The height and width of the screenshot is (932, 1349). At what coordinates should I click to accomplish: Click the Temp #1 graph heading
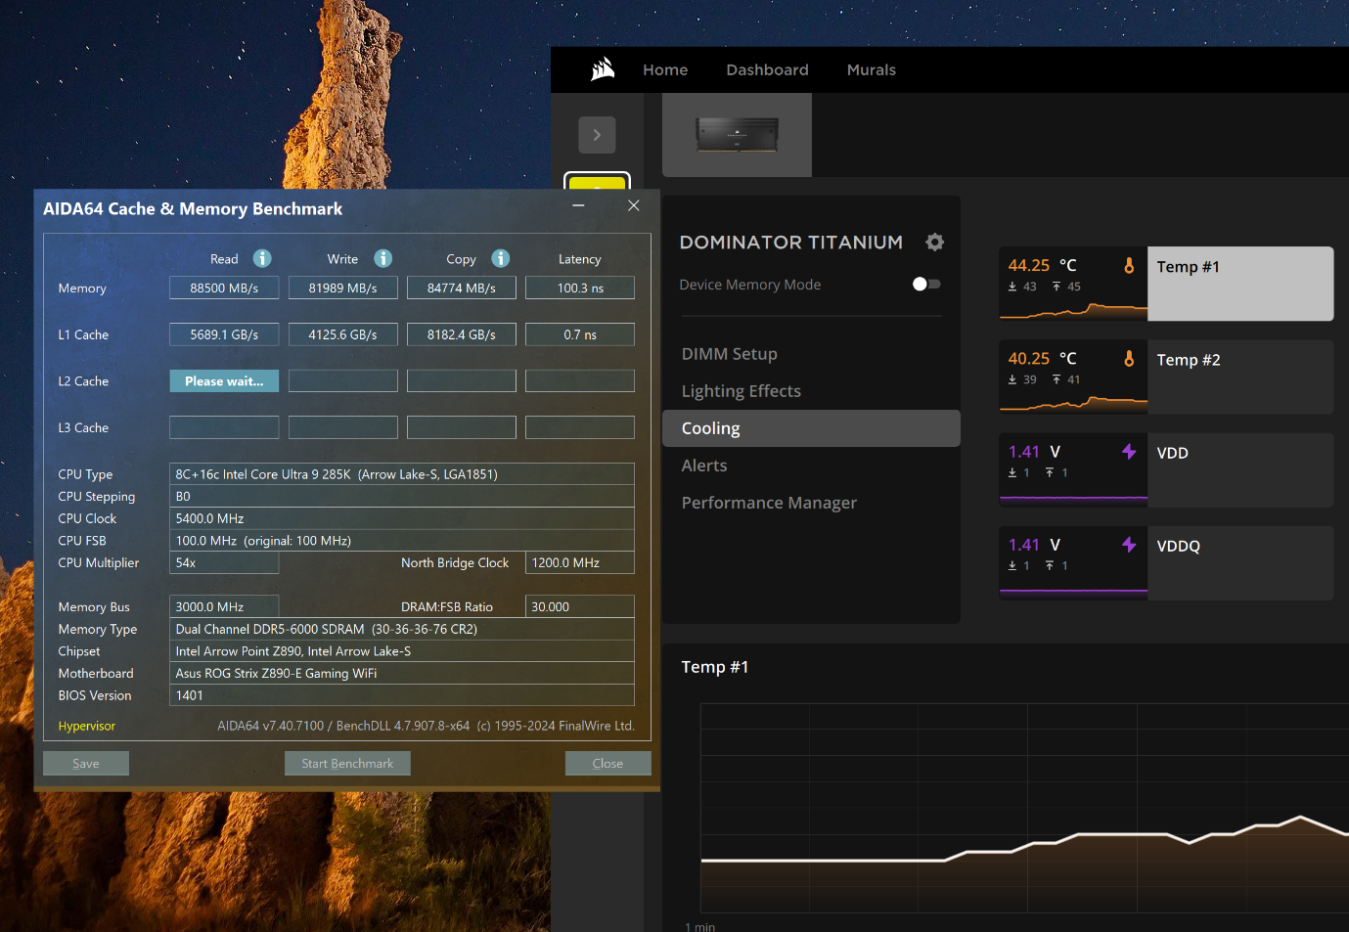pyautogui.click(x=715, y=667)
